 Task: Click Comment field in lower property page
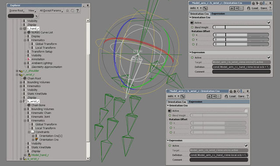(x=219, y=160)
